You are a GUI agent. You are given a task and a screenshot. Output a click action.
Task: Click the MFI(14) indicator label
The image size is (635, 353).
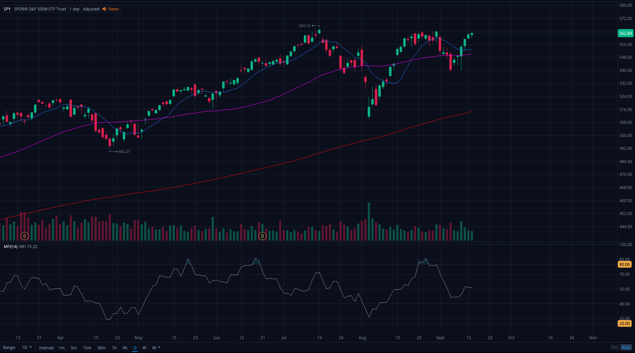click(x=10, y=247)
